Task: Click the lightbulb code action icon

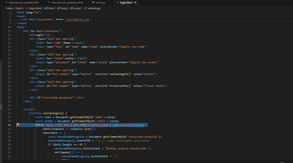Action: pyautogui.click(x=18, y=125)
